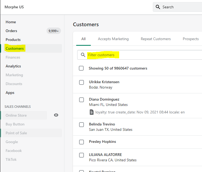
Task: Open Products in sidebar
Action: (13, 40)
